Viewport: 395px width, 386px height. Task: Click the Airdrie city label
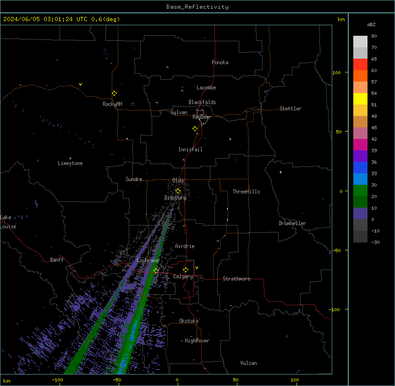[x=185, y=246]
